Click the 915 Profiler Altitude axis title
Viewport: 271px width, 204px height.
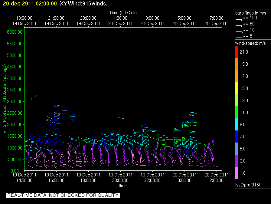coord(4,99)
